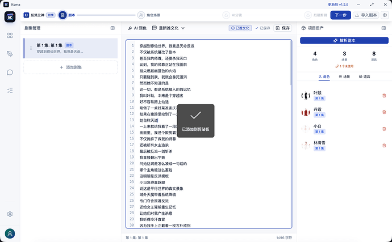This screenshot has width=392, height=242.
Task: Open the task checklist icon in sidebar
Action: 10,91
